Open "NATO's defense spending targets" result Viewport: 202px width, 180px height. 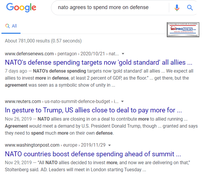[x=99, y=62]
